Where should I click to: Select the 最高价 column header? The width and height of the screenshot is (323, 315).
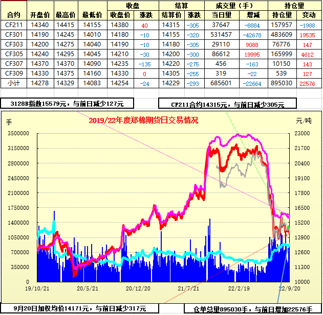66,15
